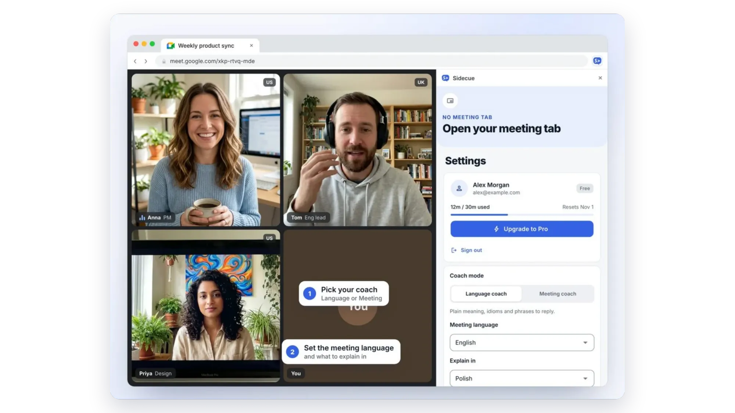Click the browser back arrow
735x413 pixels.
pyautogui.click(x=135, y=61)
